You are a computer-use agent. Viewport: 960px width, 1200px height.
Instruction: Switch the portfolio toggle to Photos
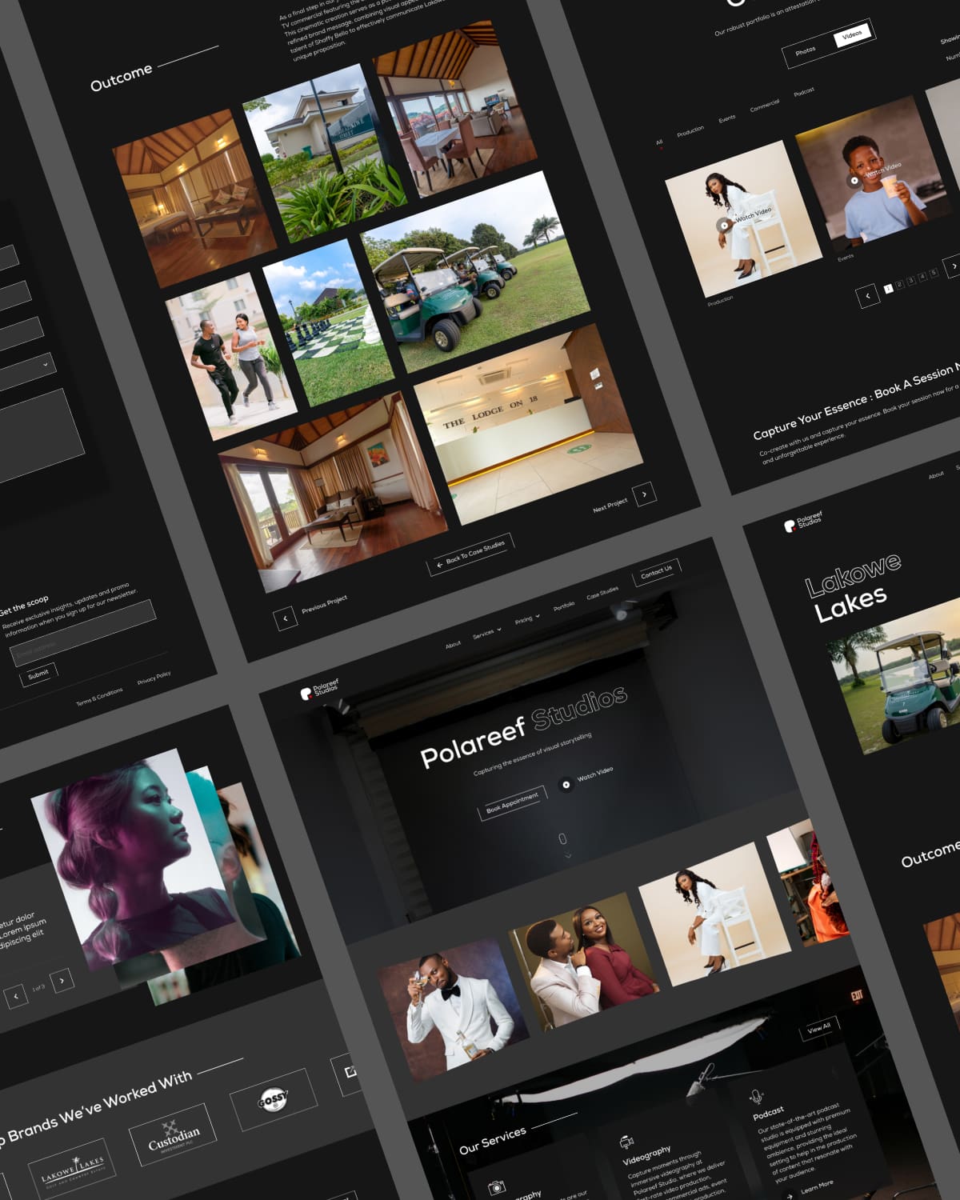[806, 51]
